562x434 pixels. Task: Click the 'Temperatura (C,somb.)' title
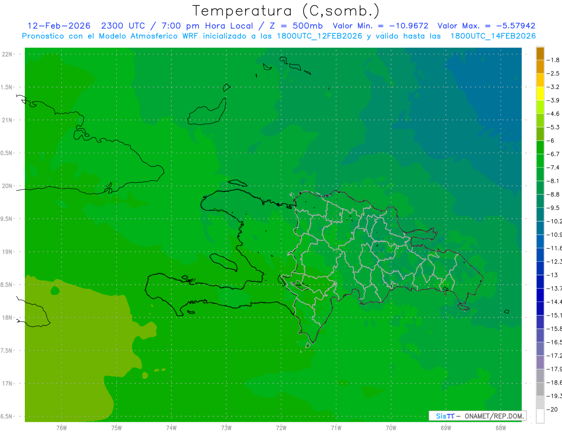tap(286, 11)
